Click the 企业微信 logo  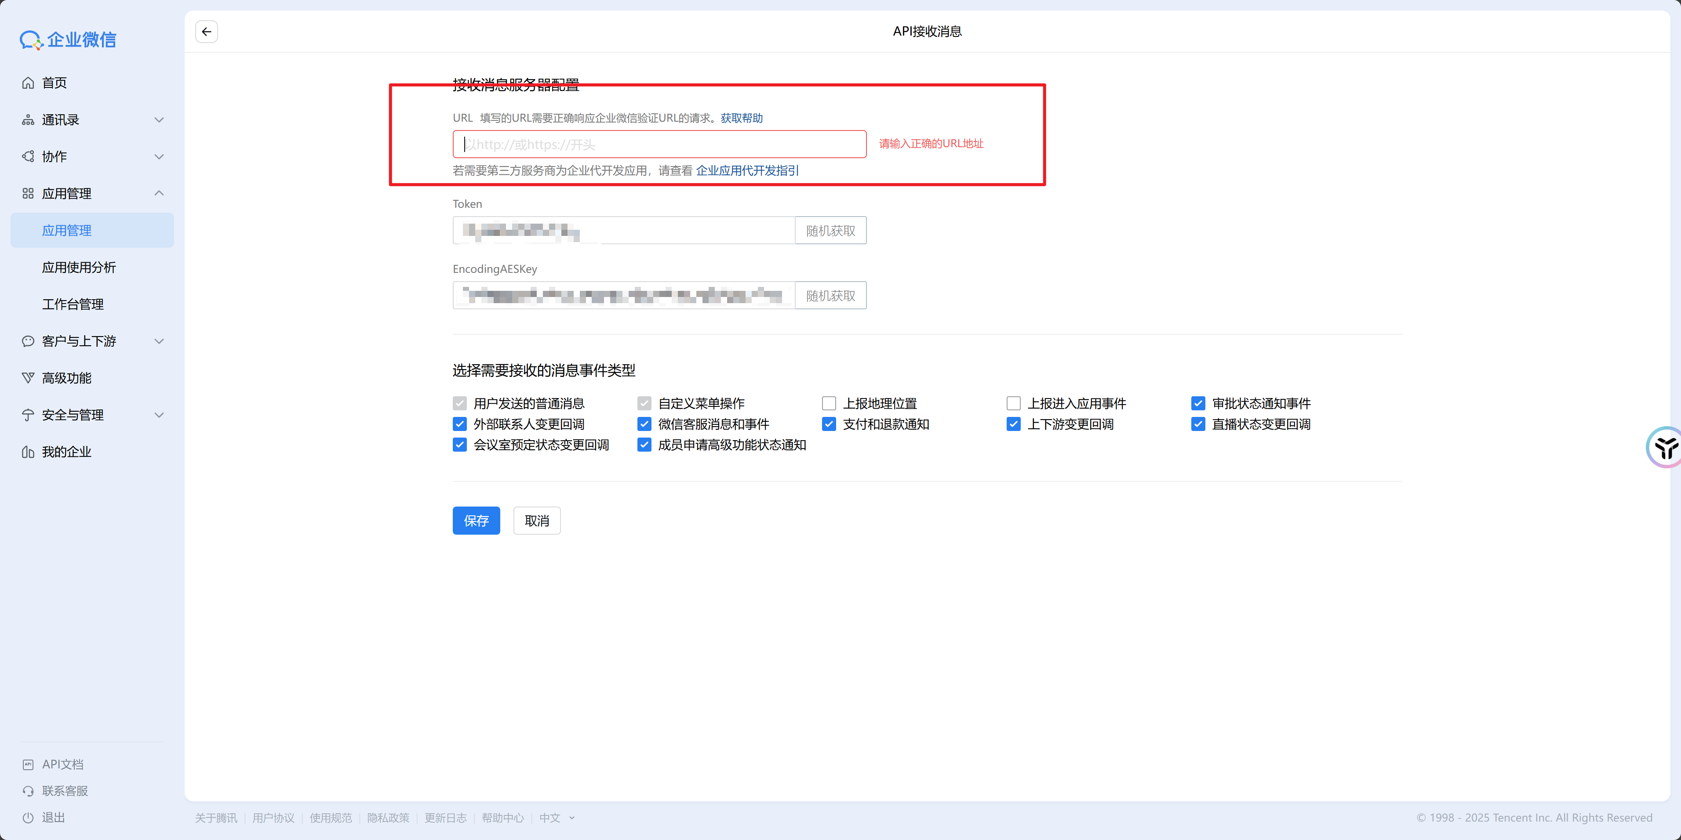point(68,40)
